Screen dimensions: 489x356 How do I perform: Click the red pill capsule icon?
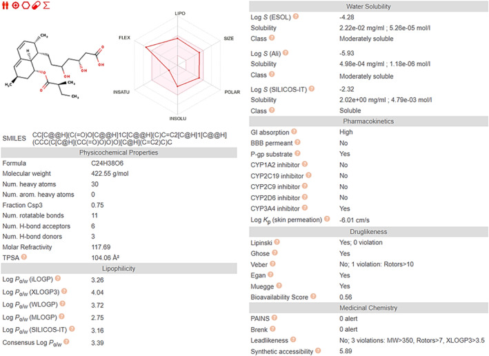tap(36, 5)
